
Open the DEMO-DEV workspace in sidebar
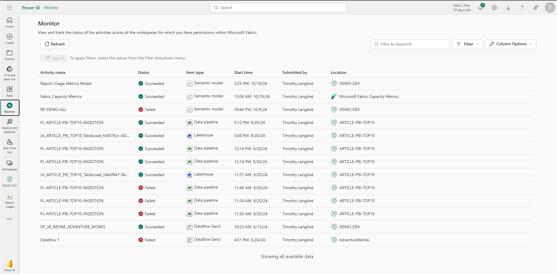(10, 182)
